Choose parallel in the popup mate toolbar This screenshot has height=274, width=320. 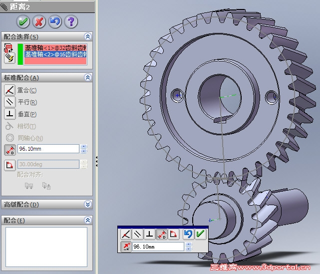point(138,234)
